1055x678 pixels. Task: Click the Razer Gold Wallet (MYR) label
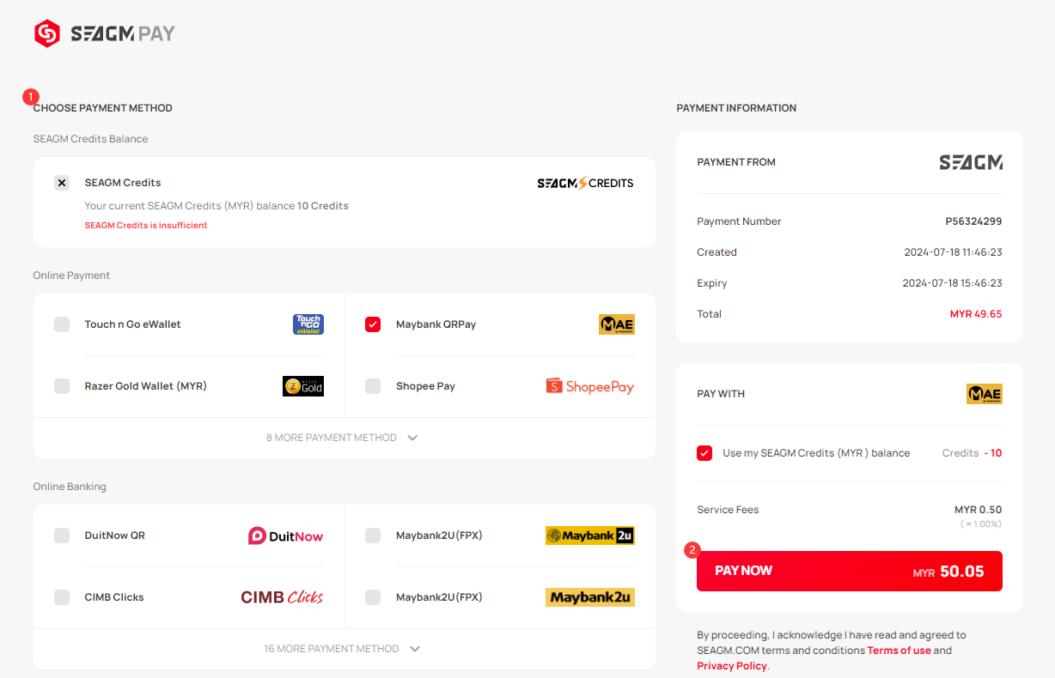click(146, 386)
